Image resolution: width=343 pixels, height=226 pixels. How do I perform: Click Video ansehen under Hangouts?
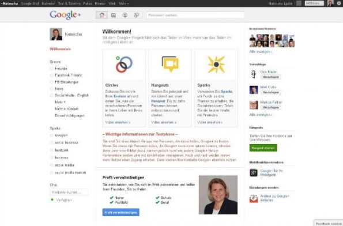tap(164, 122)
